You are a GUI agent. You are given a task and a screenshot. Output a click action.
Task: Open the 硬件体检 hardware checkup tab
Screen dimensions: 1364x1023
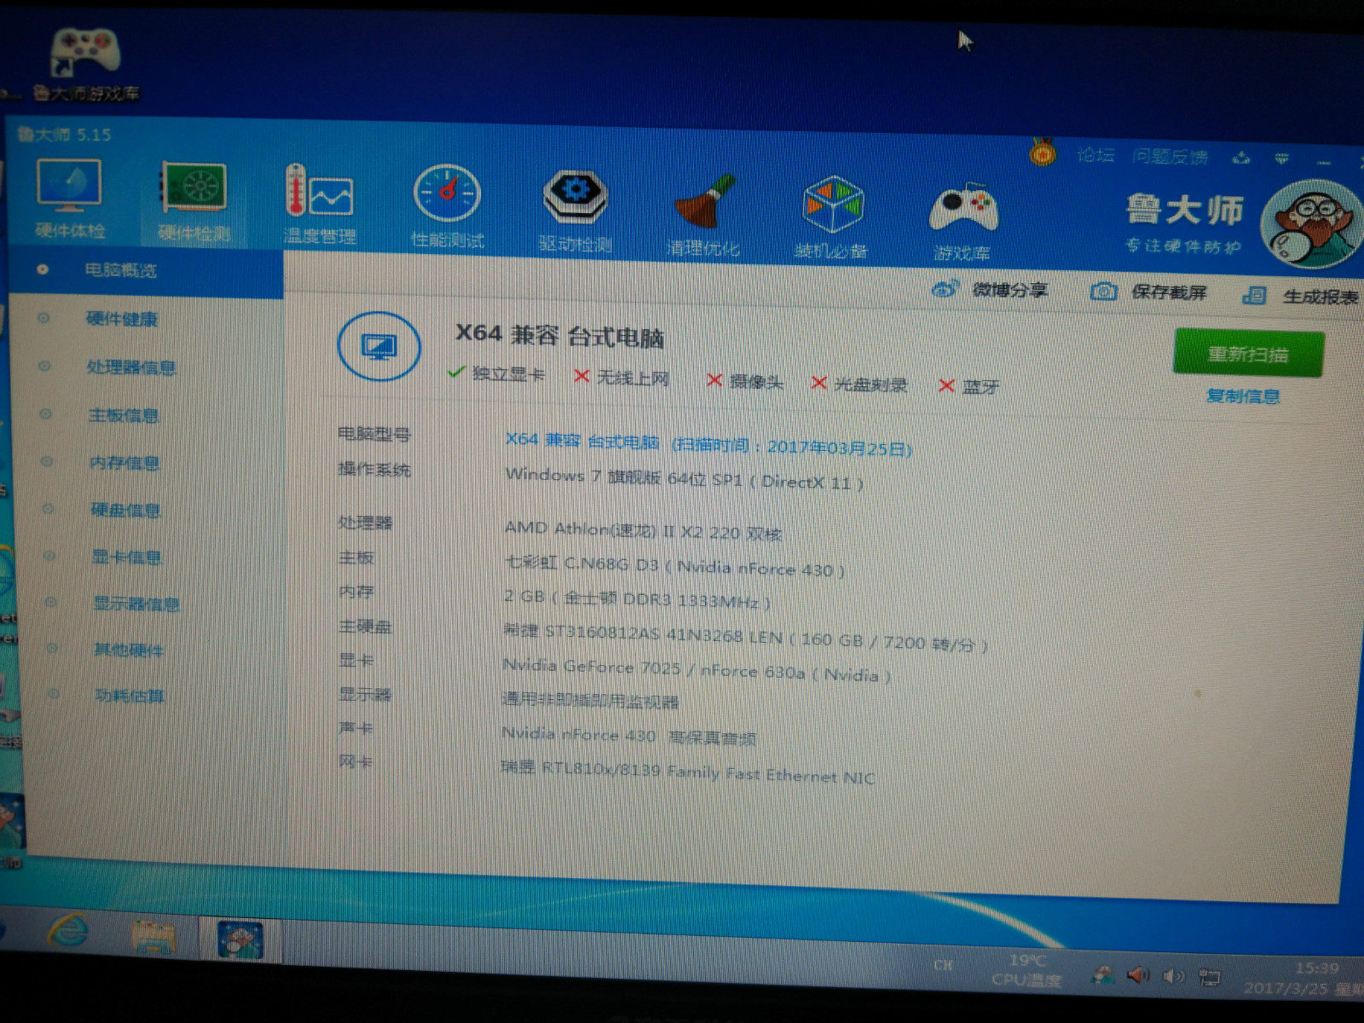pos(70,199)
